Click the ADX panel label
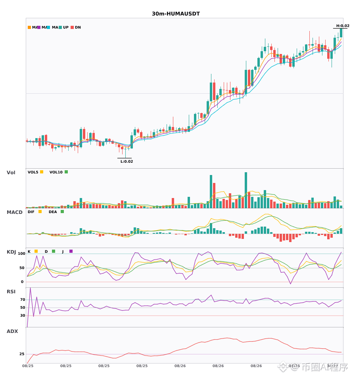This screenshot has width=351, height=377. [12, 331]
